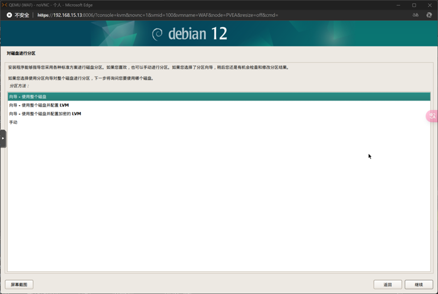Open the read aloud address bar icon
Image resolution: width=438 pixels, height=294 pixels.
416,15
